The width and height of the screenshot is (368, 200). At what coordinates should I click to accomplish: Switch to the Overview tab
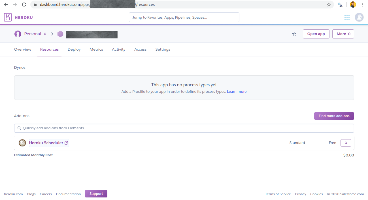click(x=23, y=49)
